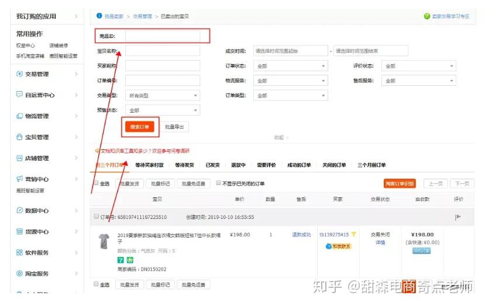Click the bottom 批量免运费 button
The width and height of the screenshot is (485, 306).
point(193,284)
